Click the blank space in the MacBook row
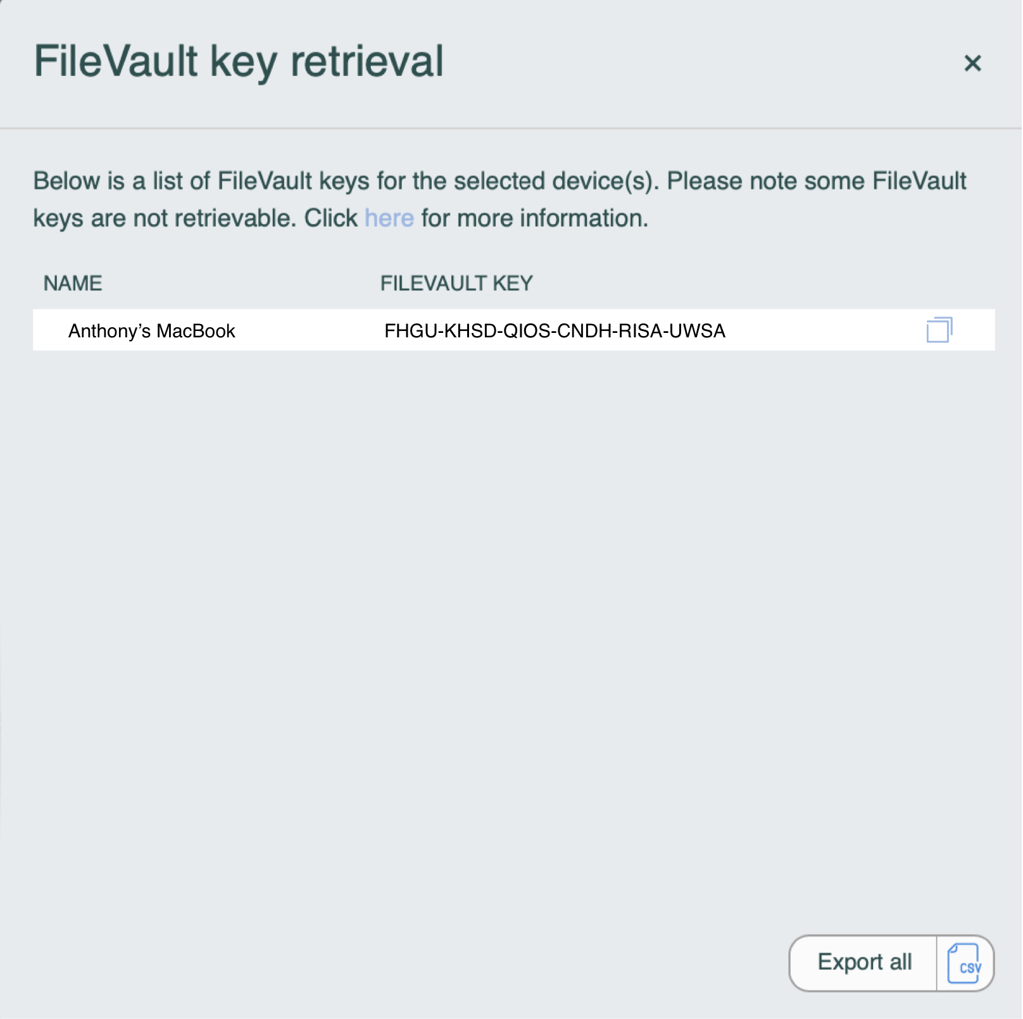Image resolution: width=1023 pixels, height=1019 pixels. [823, 330]
